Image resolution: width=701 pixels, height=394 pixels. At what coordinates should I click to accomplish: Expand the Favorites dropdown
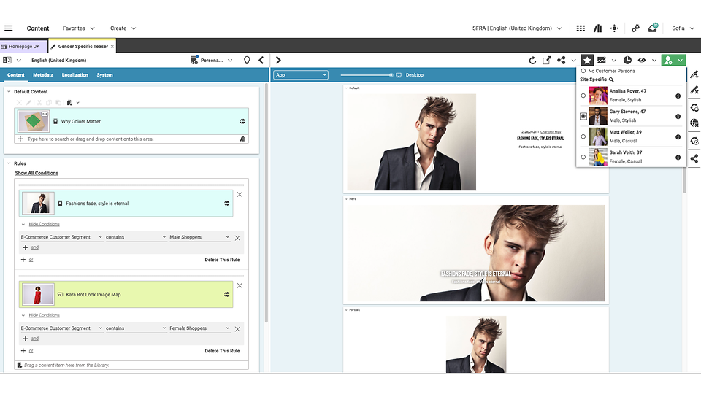pyautogui.click(x=79, y=28)
